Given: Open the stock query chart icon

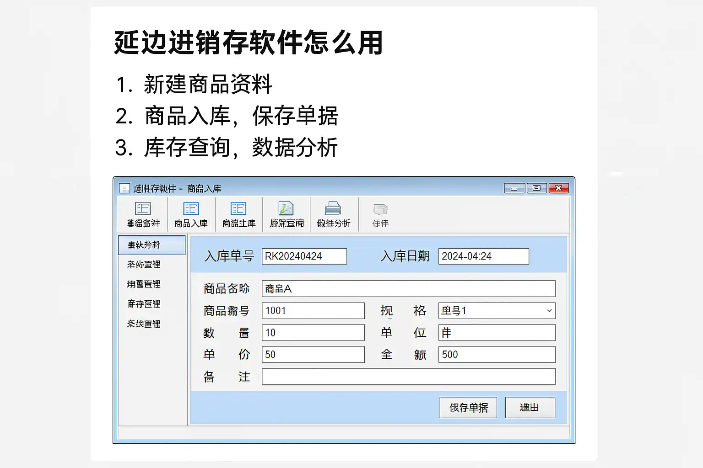Looking at the screenshot, I should tap(287, 209).
